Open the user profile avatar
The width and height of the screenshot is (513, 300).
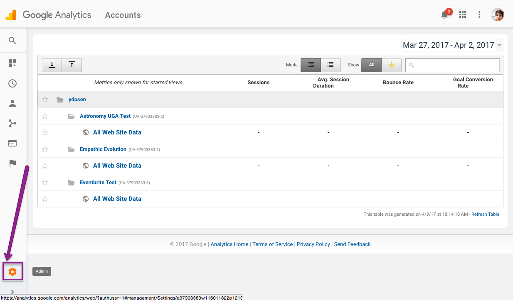(x=498, y=15)
